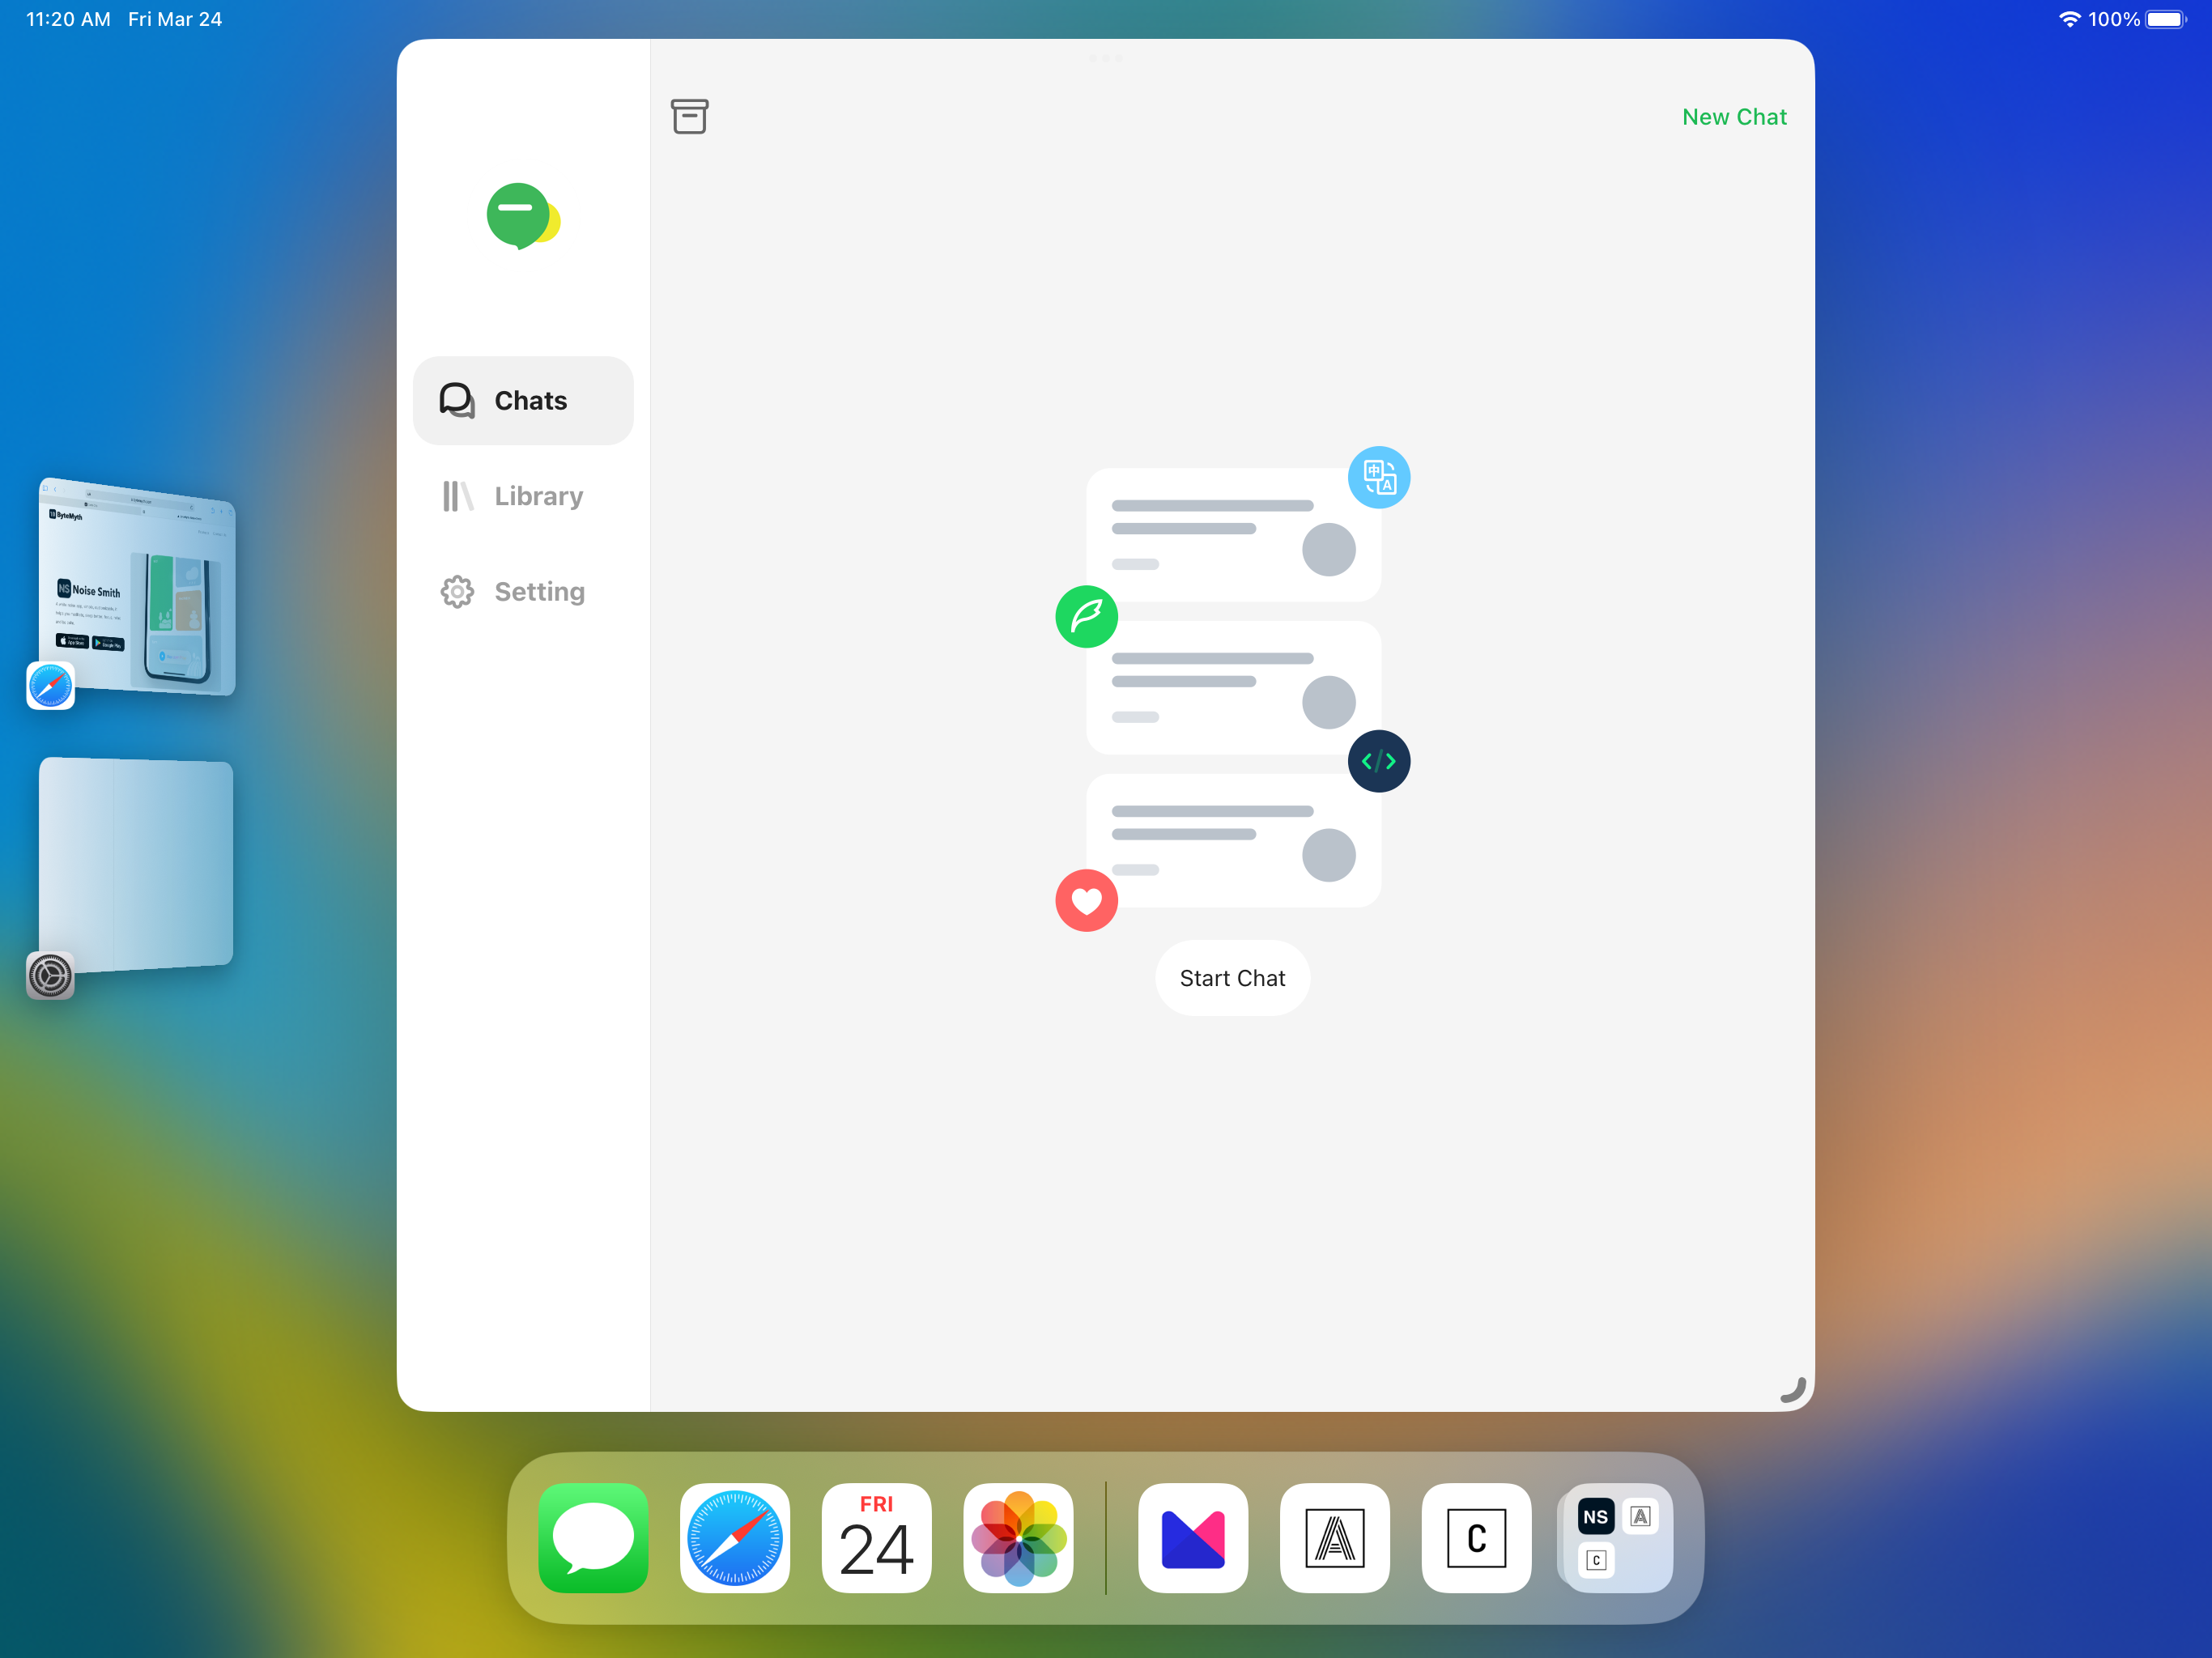The image size is (2212, 1658).
Task: Click the archive/inbox icon top left
Action: tap(690, 115)
